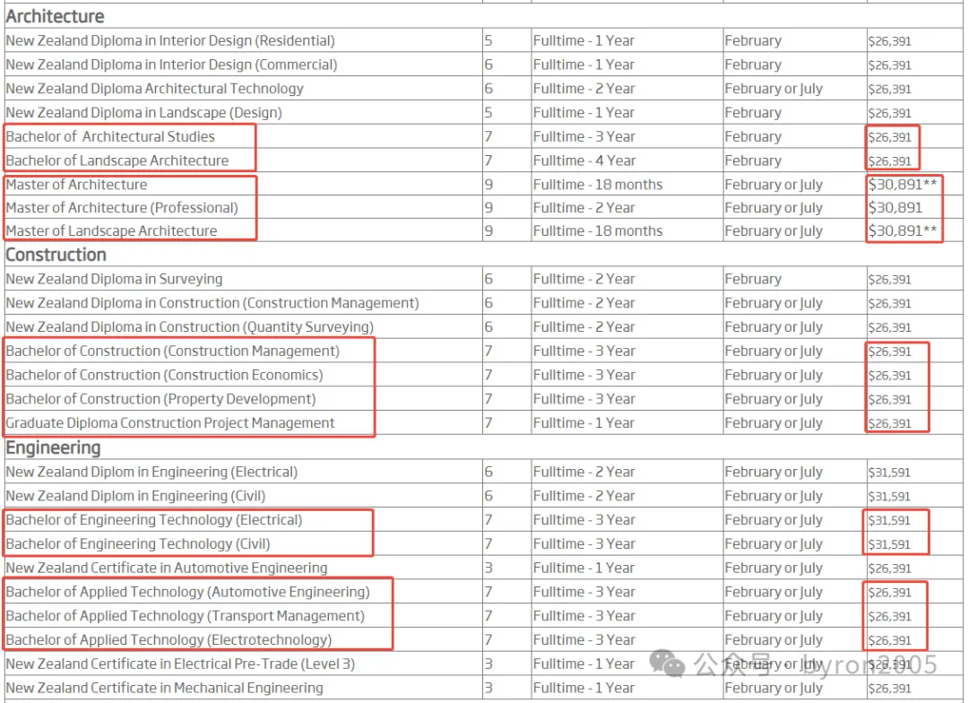Select the Construction section heading

coord(56,255)
